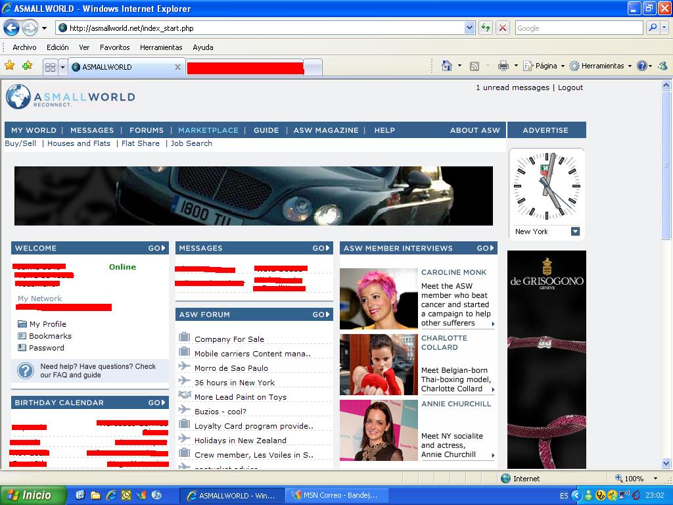Open the Favoritos menu
673x505 pixels.
point(114,47)
